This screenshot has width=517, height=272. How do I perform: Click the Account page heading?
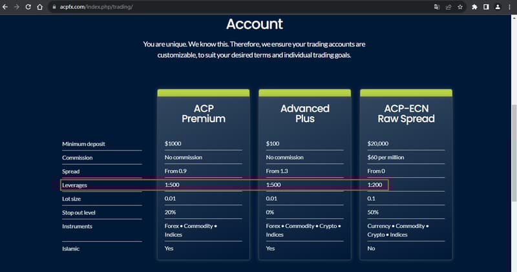(255, 24)
